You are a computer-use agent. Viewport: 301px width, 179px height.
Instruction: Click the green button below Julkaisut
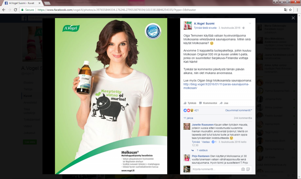(x=30, y=142)
